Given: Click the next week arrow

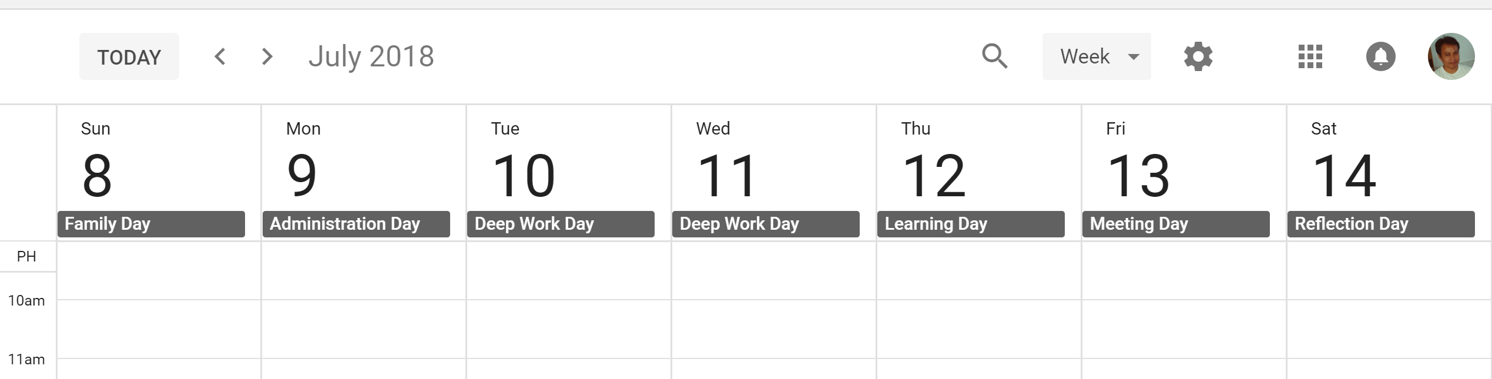Looking at the screenshot, I should 267,56.
